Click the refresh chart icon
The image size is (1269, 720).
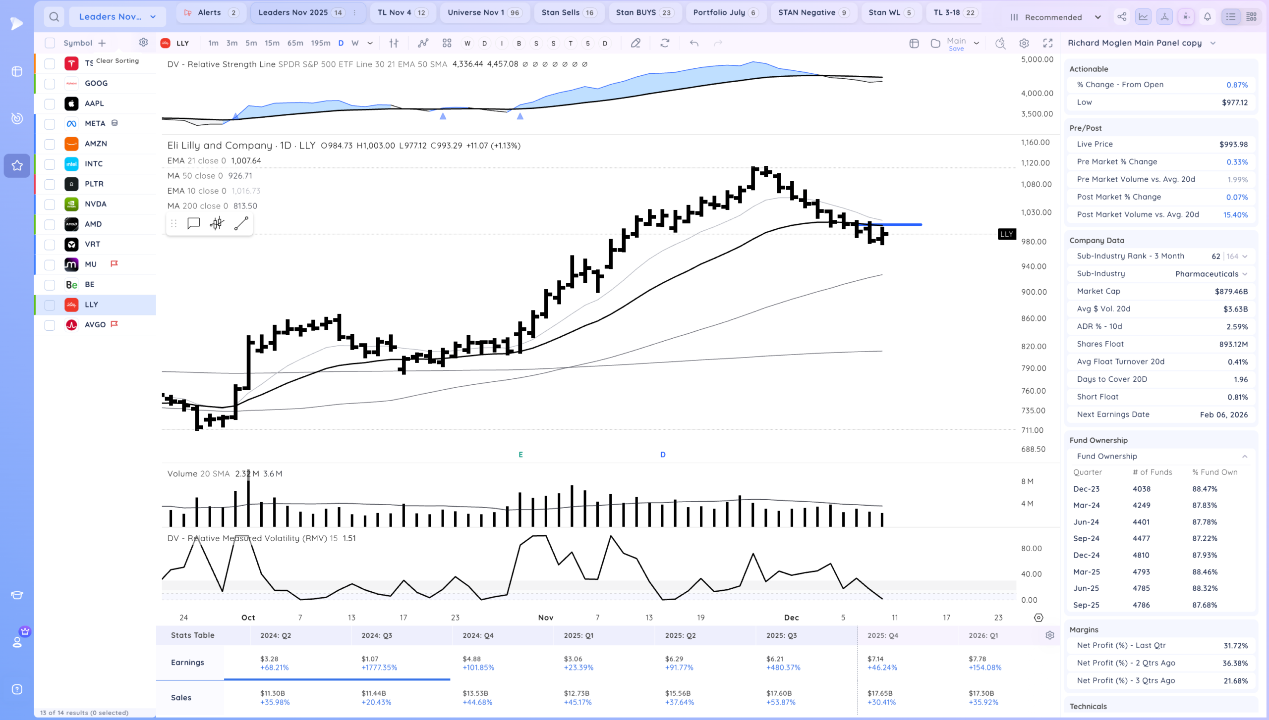[665, 43]
